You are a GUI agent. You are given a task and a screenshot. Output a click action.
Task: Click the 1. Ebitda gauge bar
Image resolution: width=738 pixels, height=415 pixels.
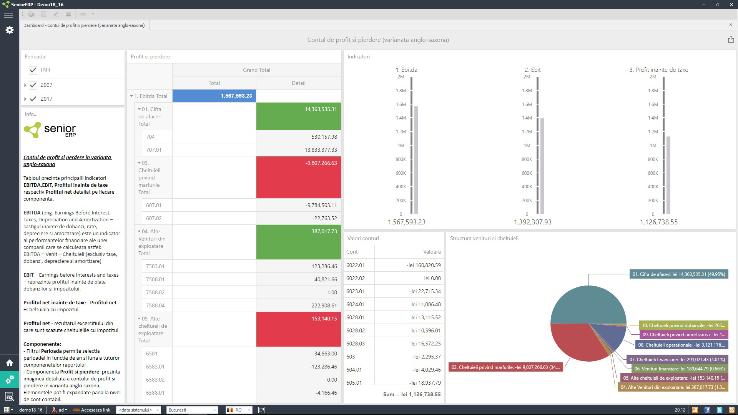tap(416, 160)
